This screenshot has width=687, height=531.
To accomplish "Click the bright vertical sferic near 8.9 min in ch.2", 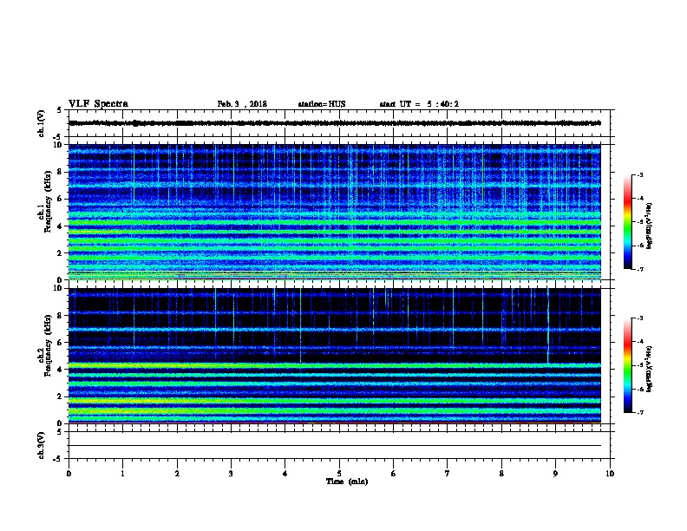I will (x=548, y=326).
